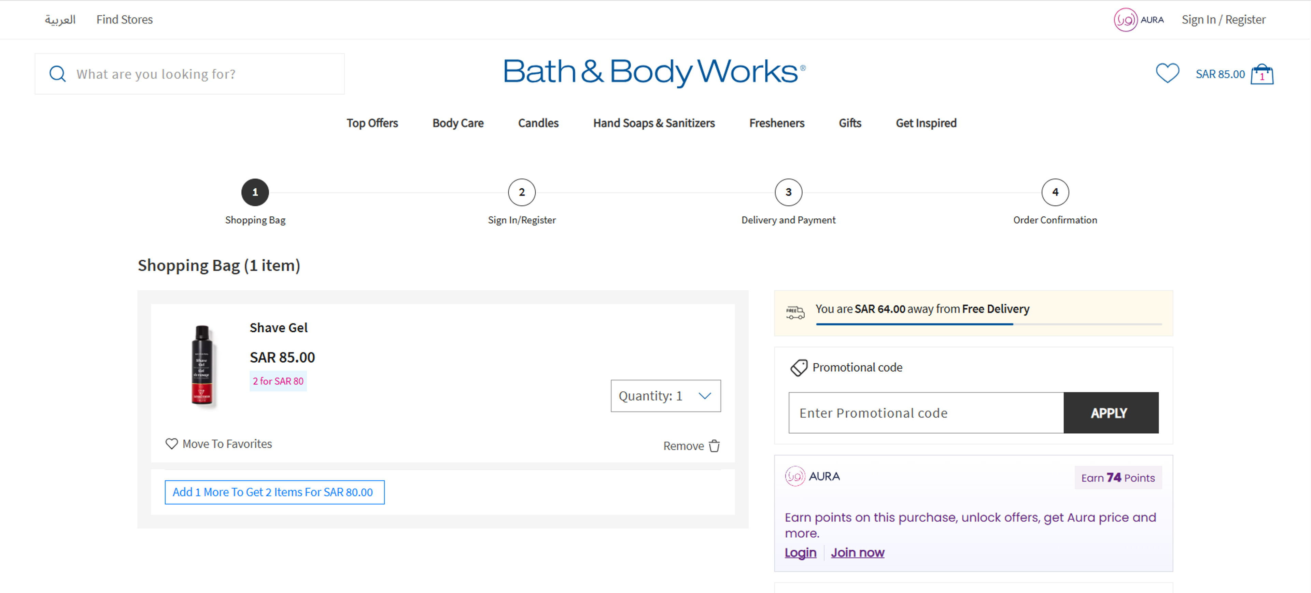Image resolution: width=1311 pixels, height=593 pixels.
Task: Click the 'Promotional code' heading
Action: (857, 367)
